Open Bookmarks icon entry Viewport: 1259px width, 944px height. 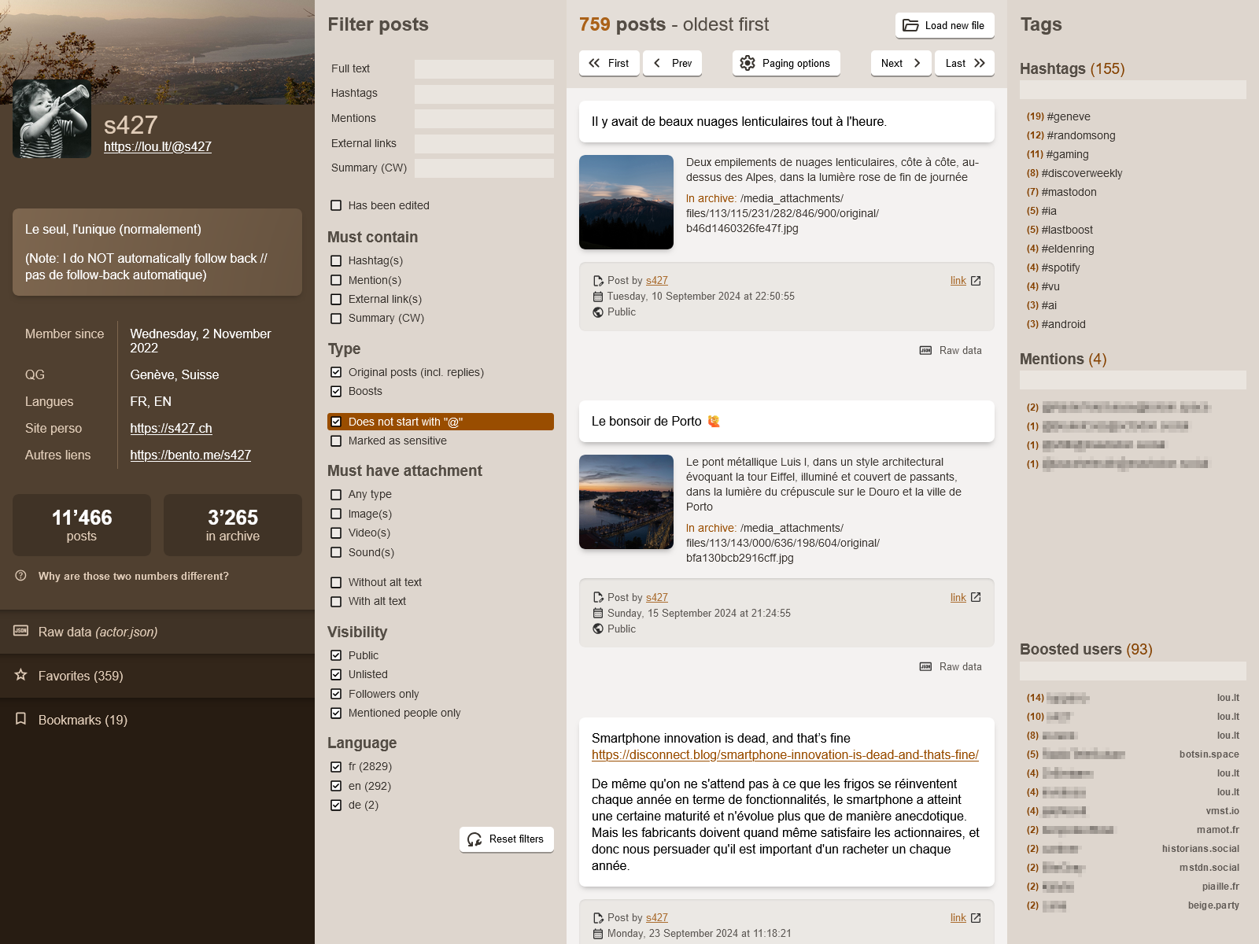21,720
